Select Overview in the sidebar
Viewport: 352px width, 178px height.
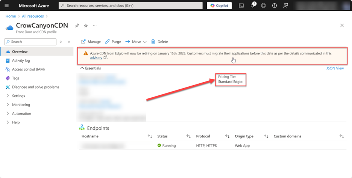coord(37,51)
